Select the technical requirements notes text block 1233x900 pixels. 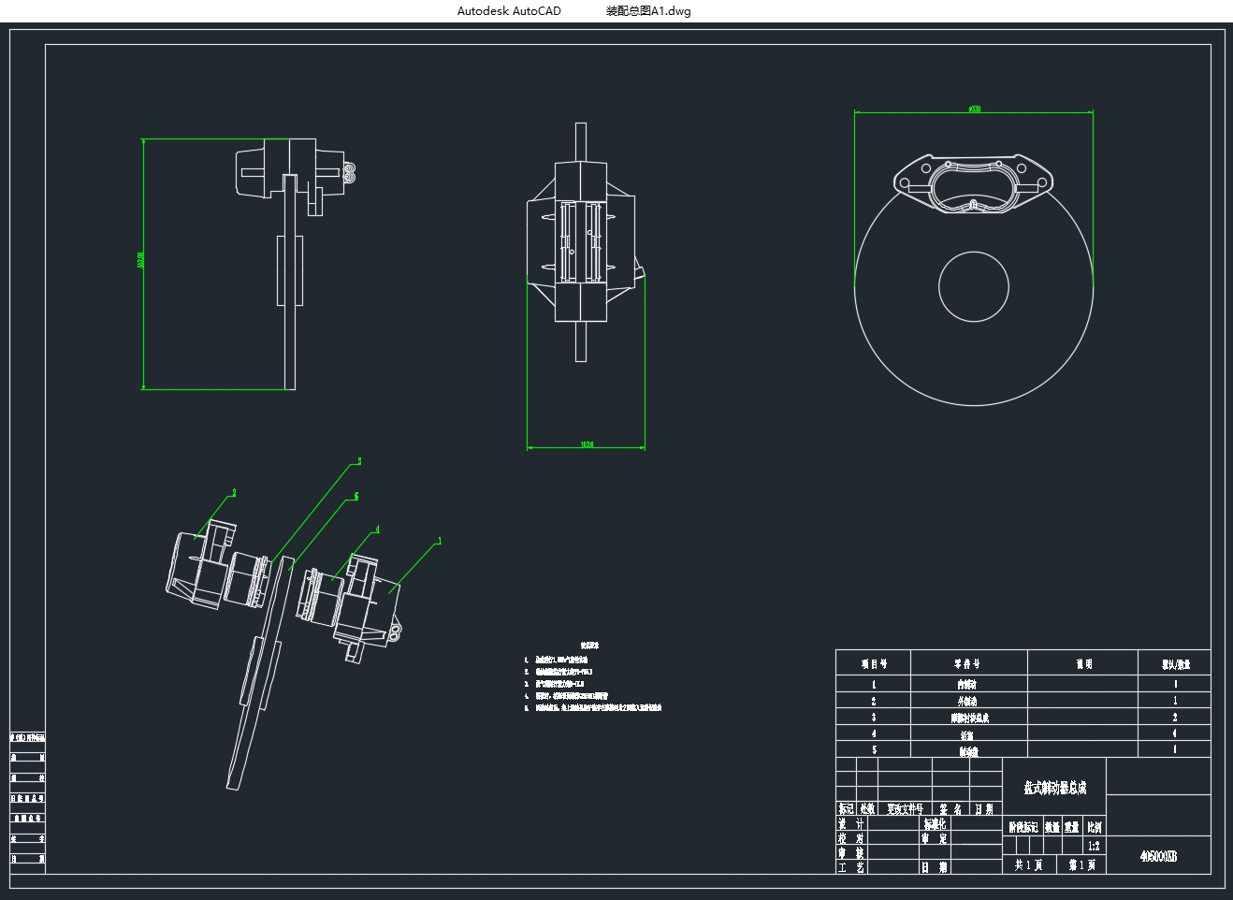tap(592, 678)
